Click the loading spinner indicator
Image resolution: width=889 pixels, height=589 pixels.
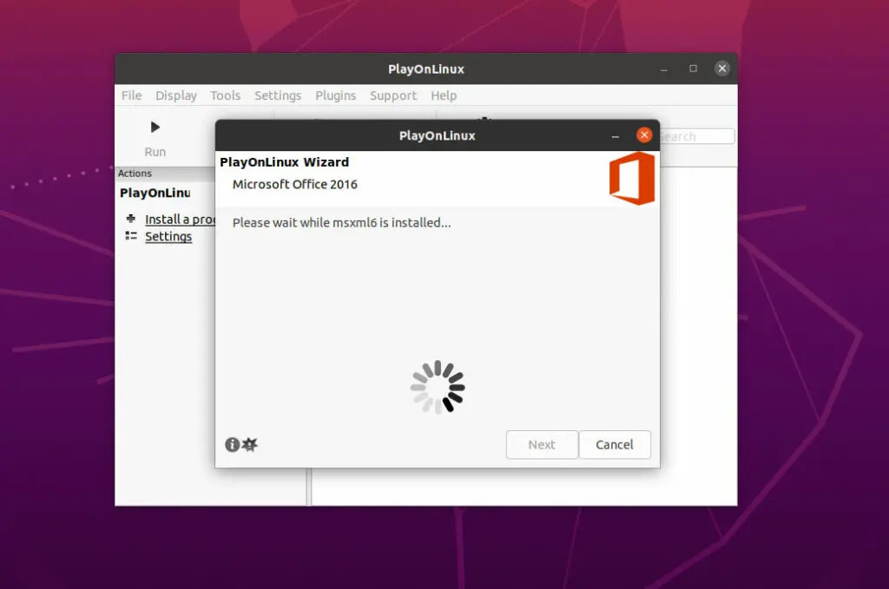pyautogui.click(x=437, y=387)
